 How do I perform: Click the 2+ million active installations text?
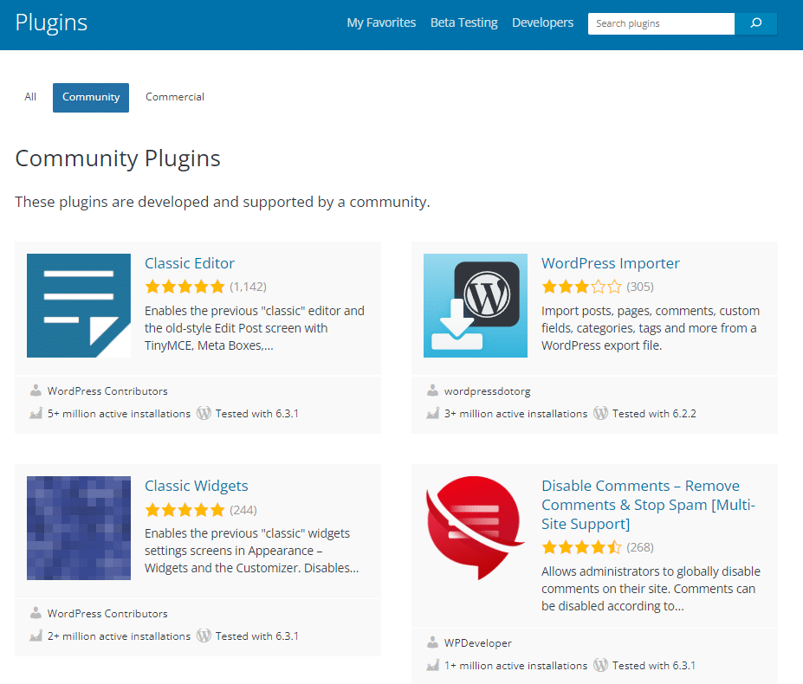tap(119, 636)
